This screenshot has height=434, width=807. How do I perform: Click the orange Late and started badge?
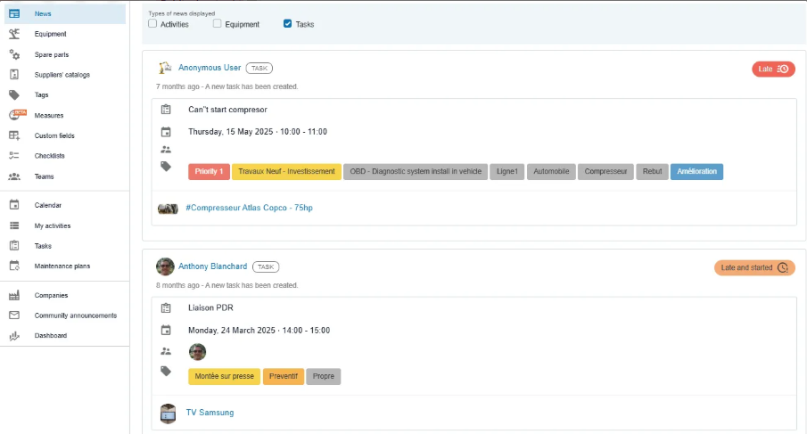coord(753,267)
